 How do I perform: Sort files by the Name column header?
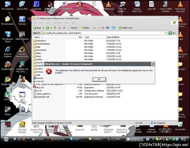(x=49, y=37)
